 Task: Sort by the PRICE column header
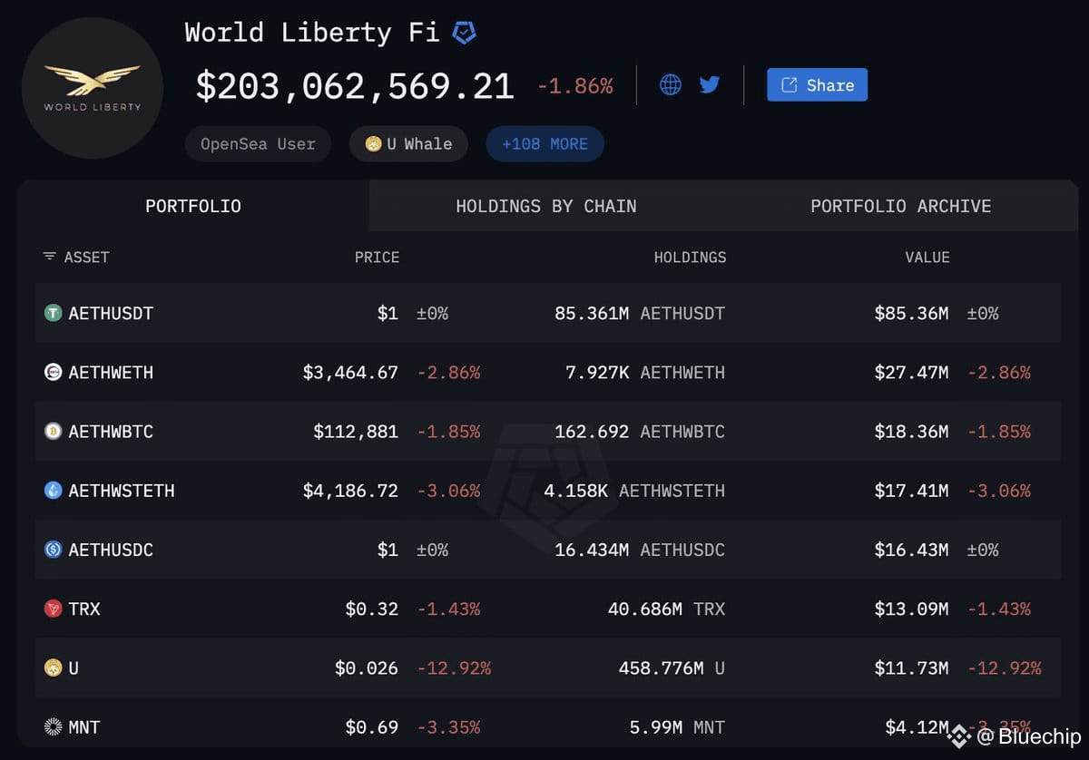[x=377, y=258]
